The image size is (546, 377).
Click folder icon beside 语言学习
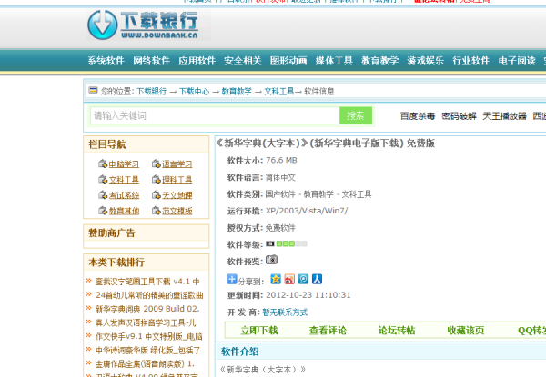156,164
